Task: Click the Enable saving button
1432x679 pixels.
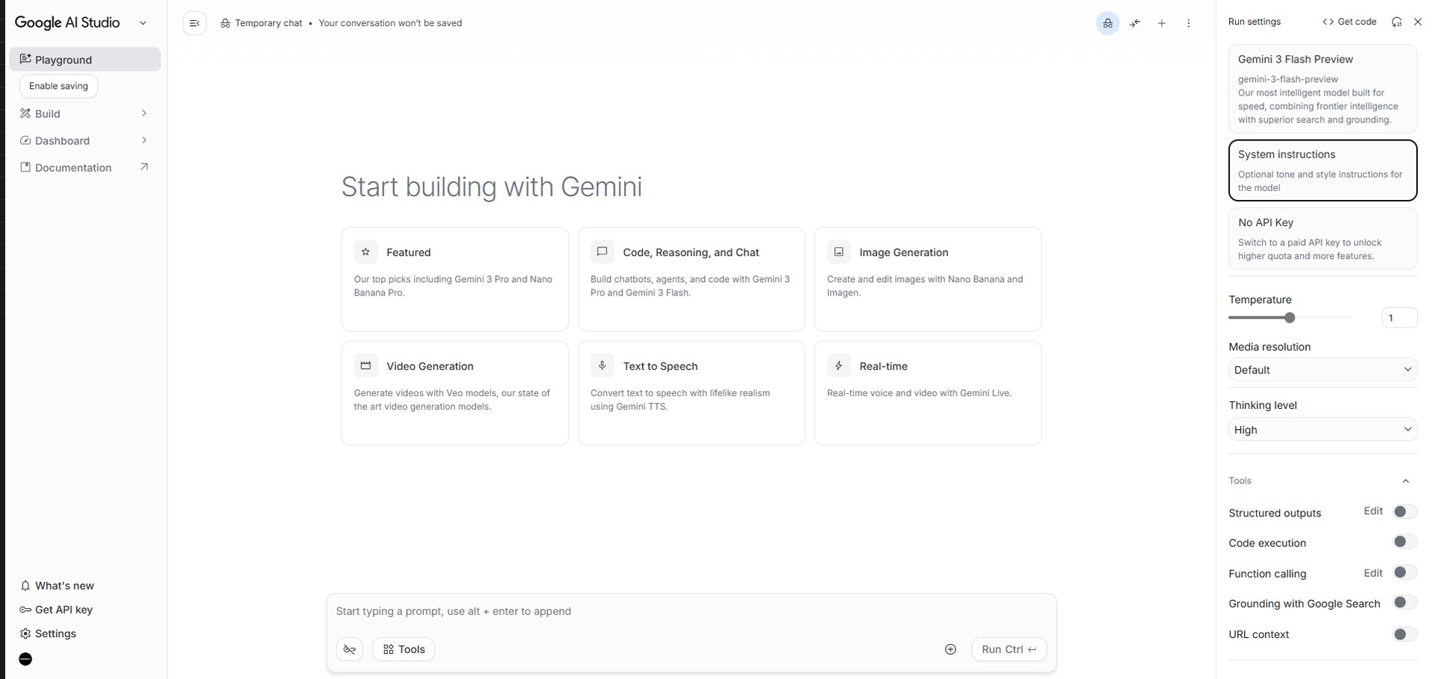Action: click(x=58, y=86)
